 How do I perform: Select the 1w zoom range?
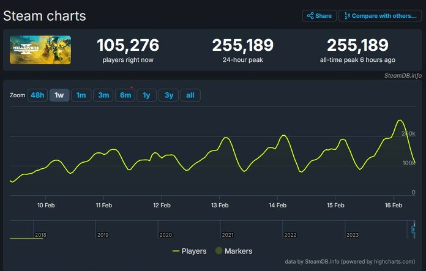point(59,95)
